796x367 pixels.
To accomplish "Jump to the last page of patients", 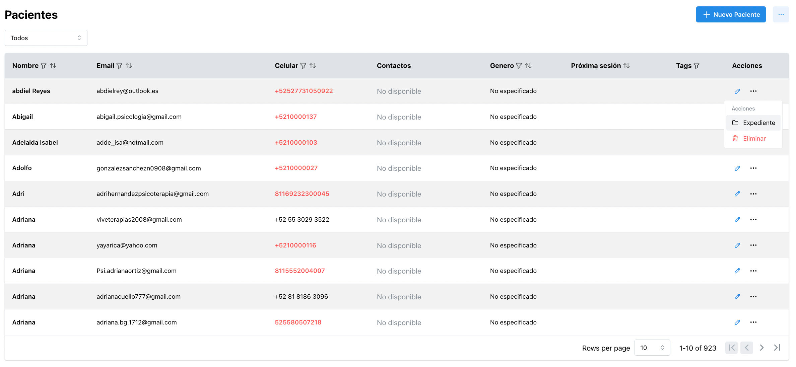I will point(777,348).
